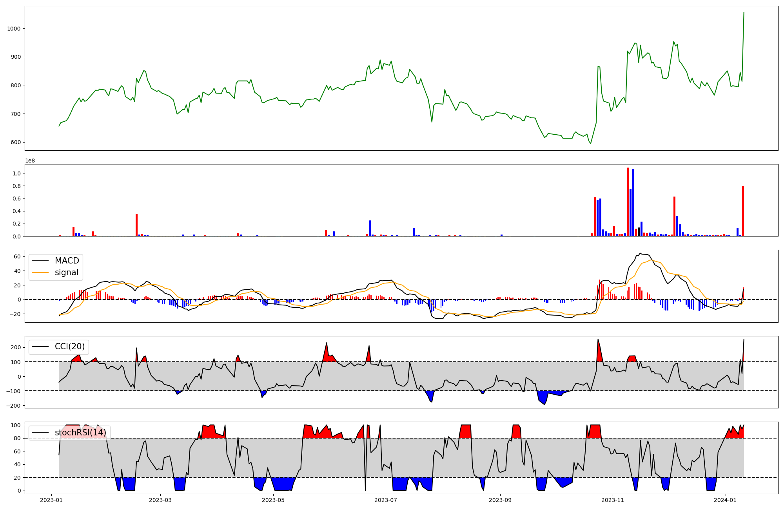The image size is (784, 509).
Task: Click the 2023-11 date tick label
Action: 613,500
